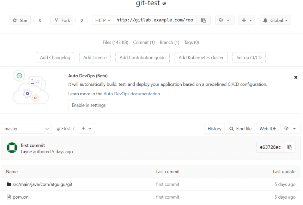The image size is (303, 205).
Task: Open the Commit (1) tab
Action: click(x=144, y=43)
